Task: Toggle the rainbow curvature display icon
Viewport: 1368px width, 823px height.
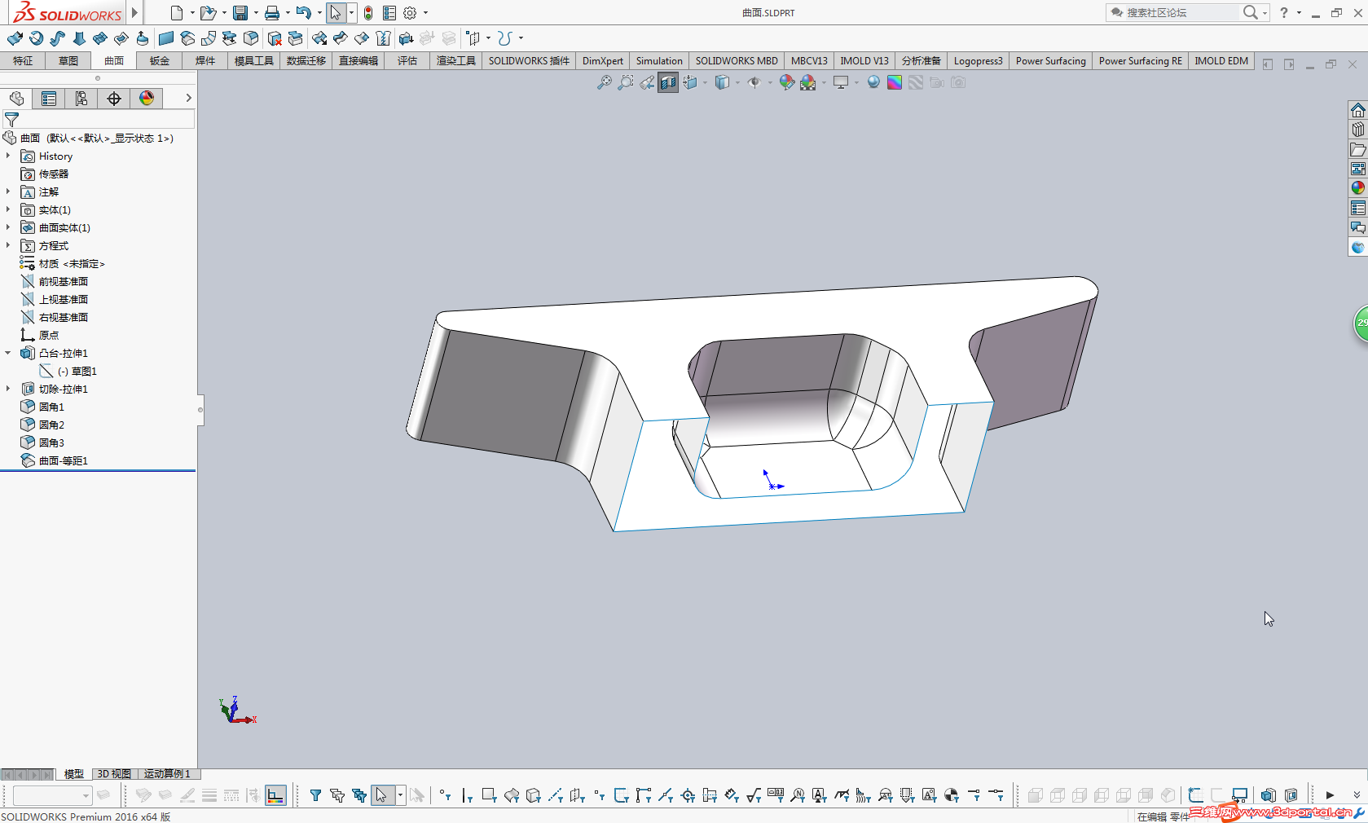Action: (895, 82)
